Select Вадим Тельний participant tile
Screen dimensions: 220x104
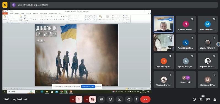pyautogui.click(x=208, y=43)
